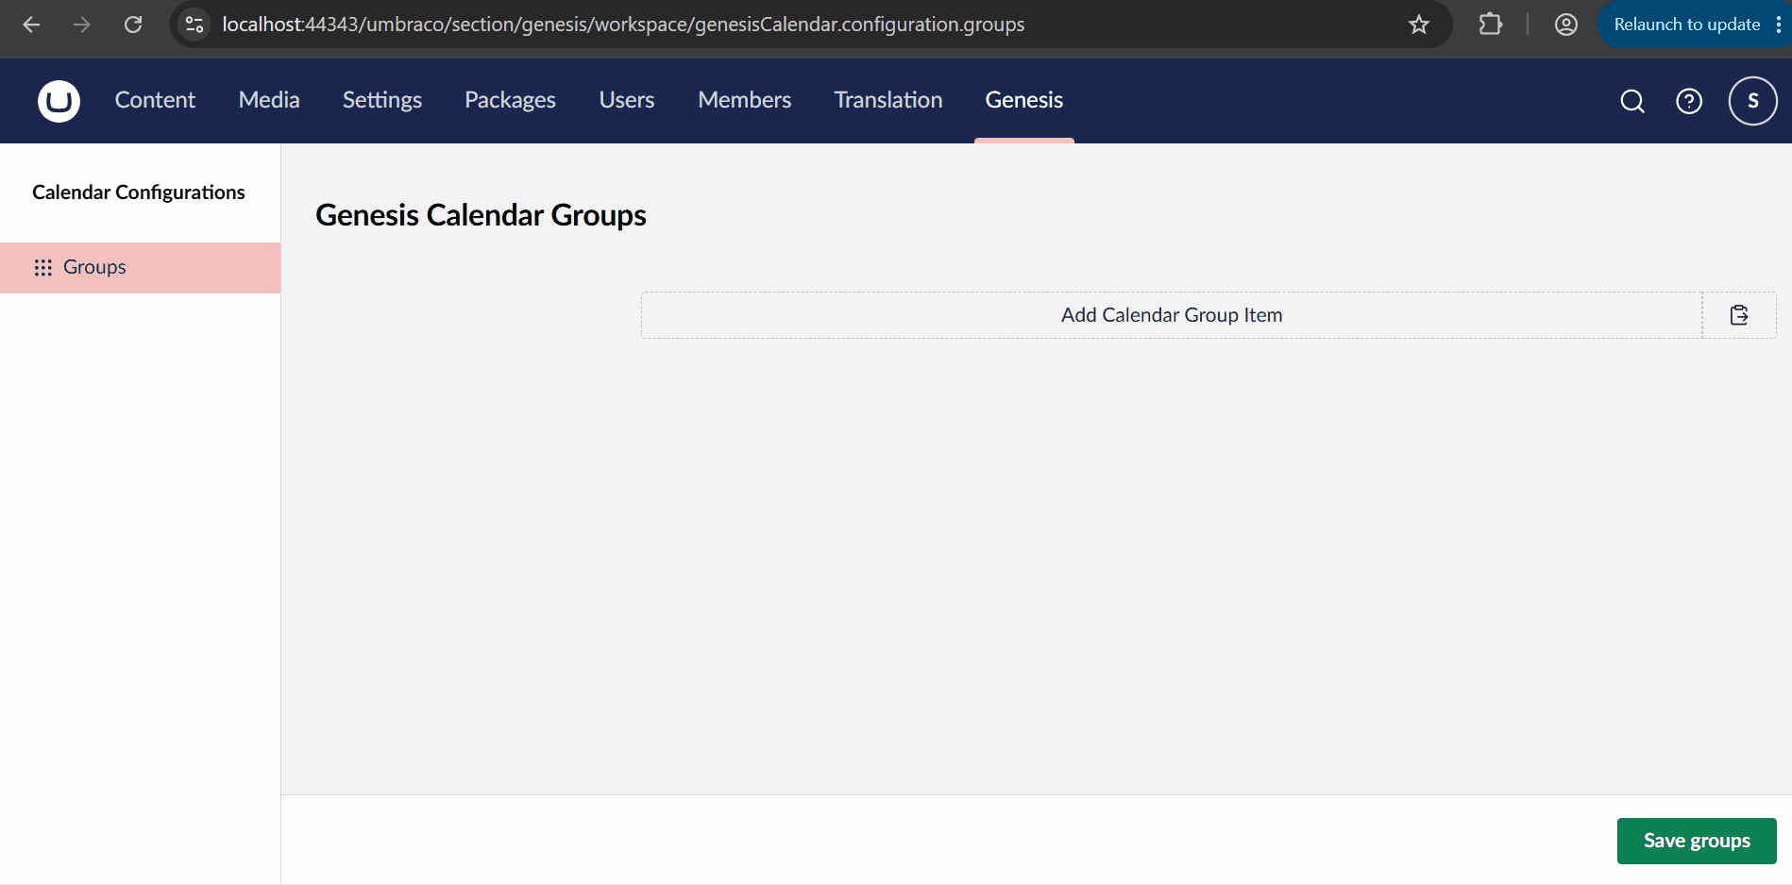Click the Umbraco logo icon
The image size is (1792, 885).
click(59, 101)
